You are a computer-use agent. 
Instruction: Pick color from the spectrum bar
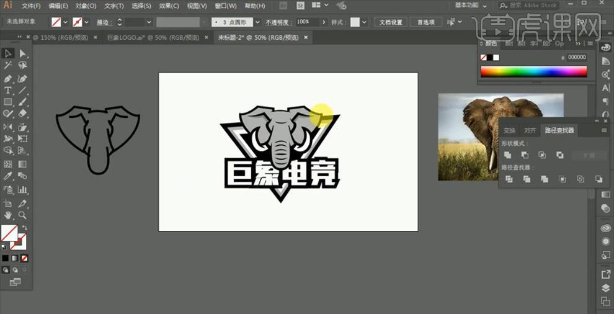click(534, 71)
